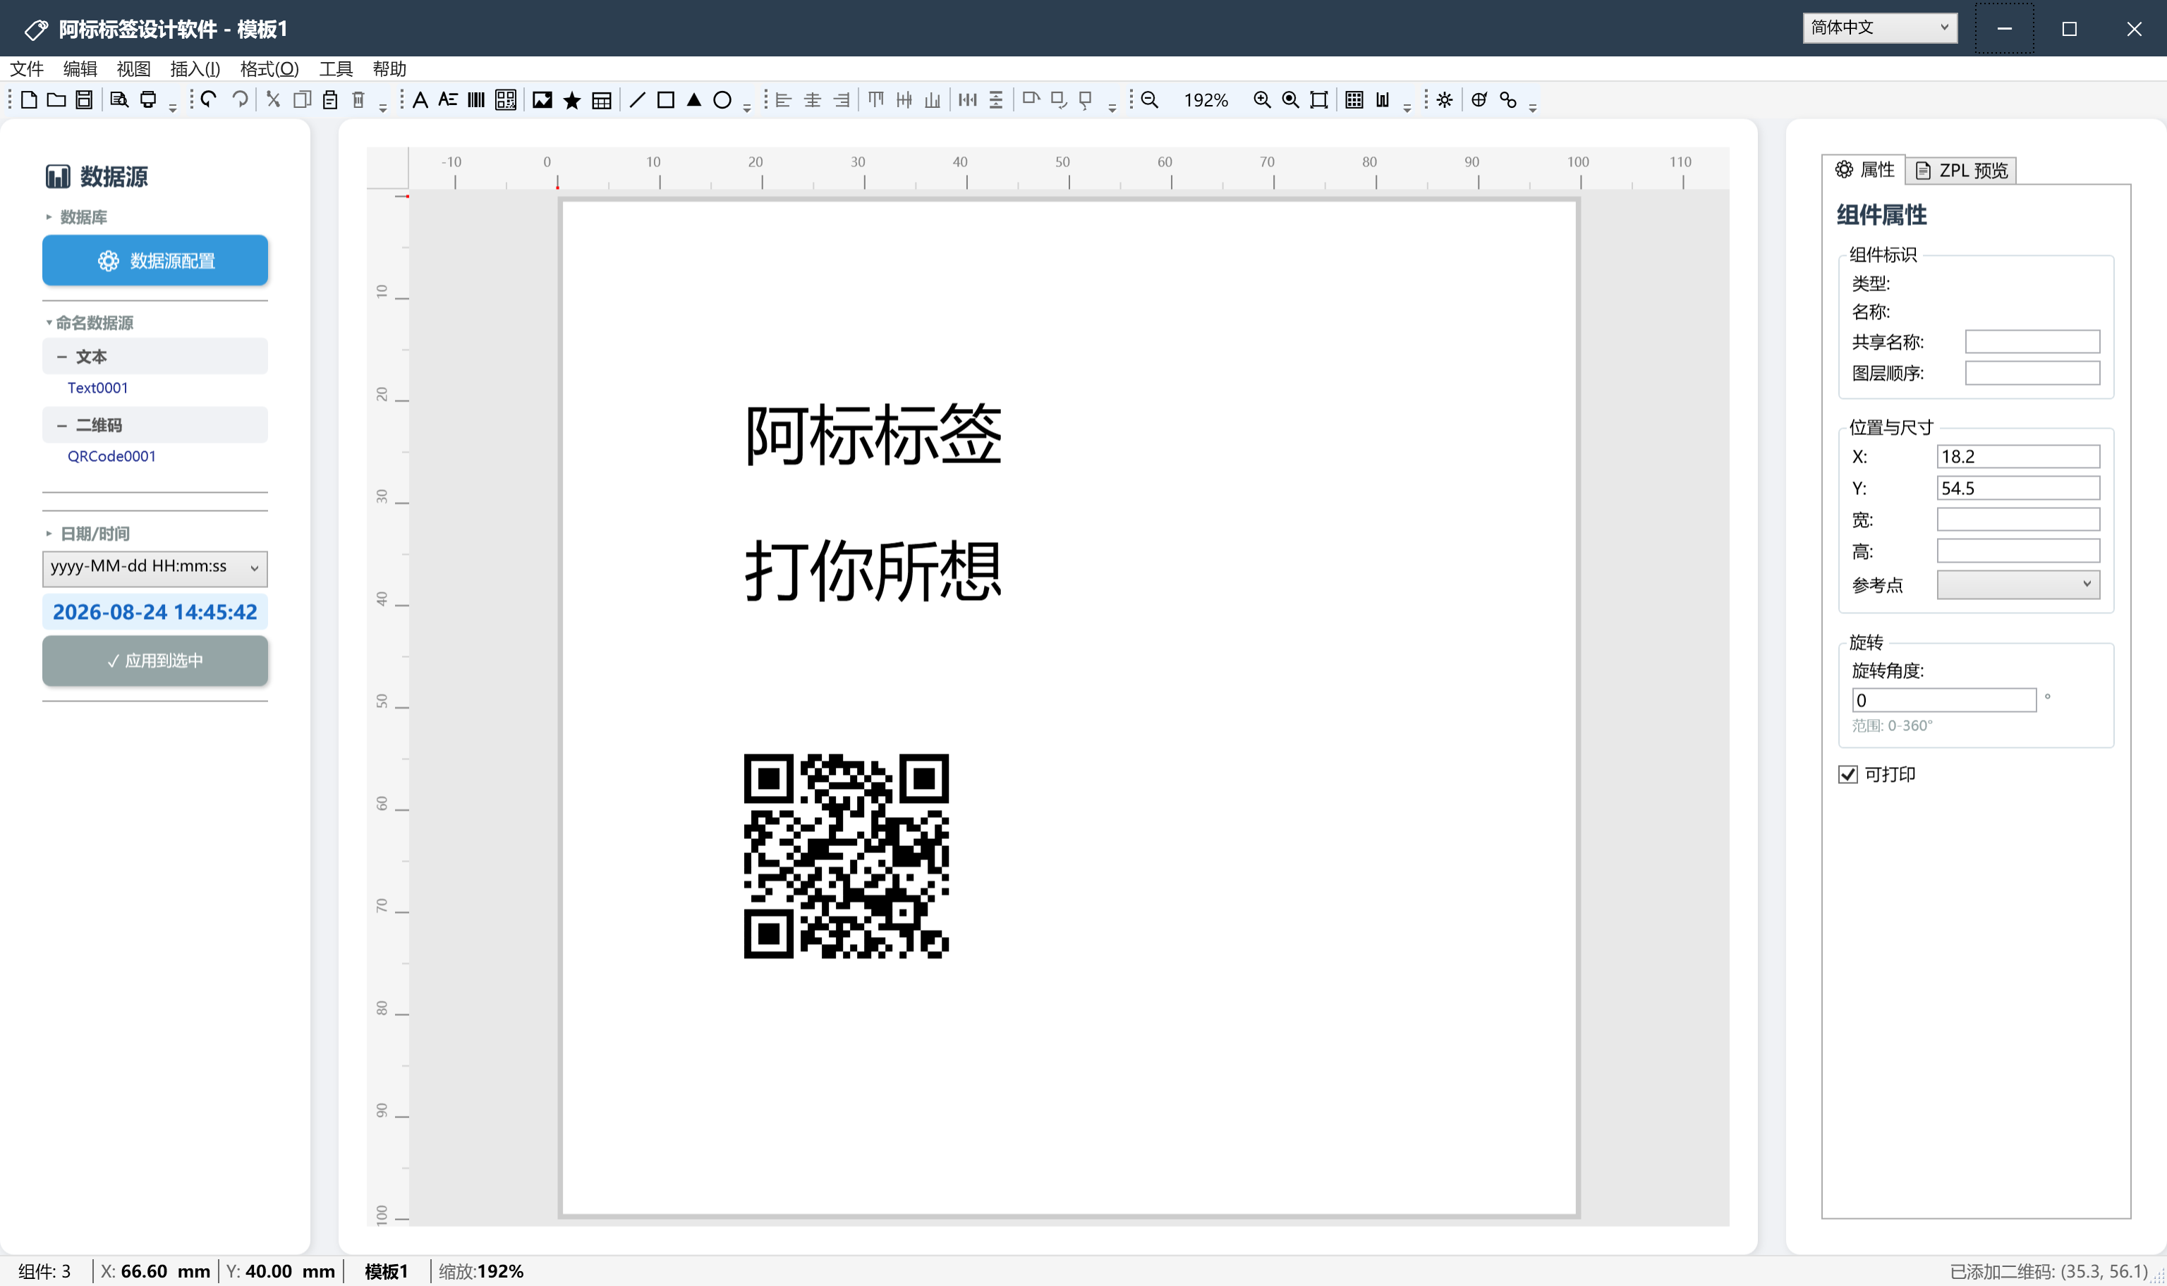Select the QRCode0001 data source
The width and height of the screenshot is (2167, 1286).
pos(112,456)
